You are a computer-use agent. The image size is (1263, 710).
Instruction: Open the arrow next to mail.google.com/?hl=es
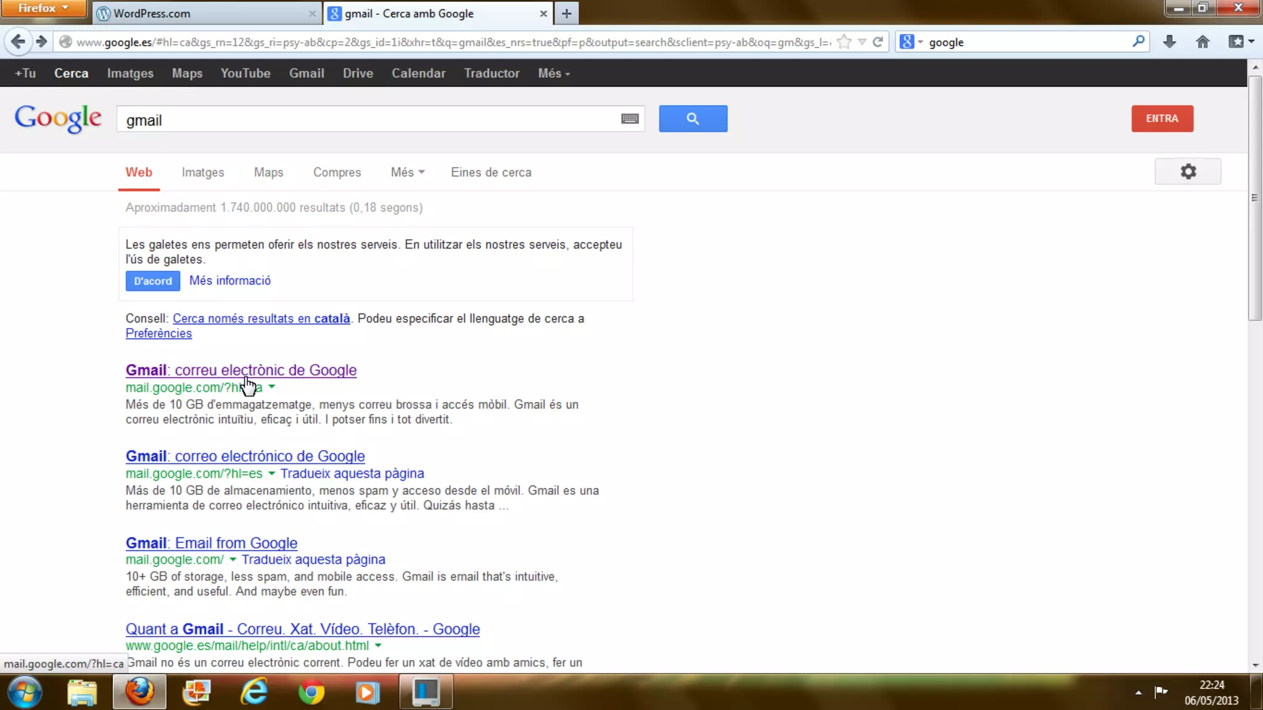click(x=271, y=473)
